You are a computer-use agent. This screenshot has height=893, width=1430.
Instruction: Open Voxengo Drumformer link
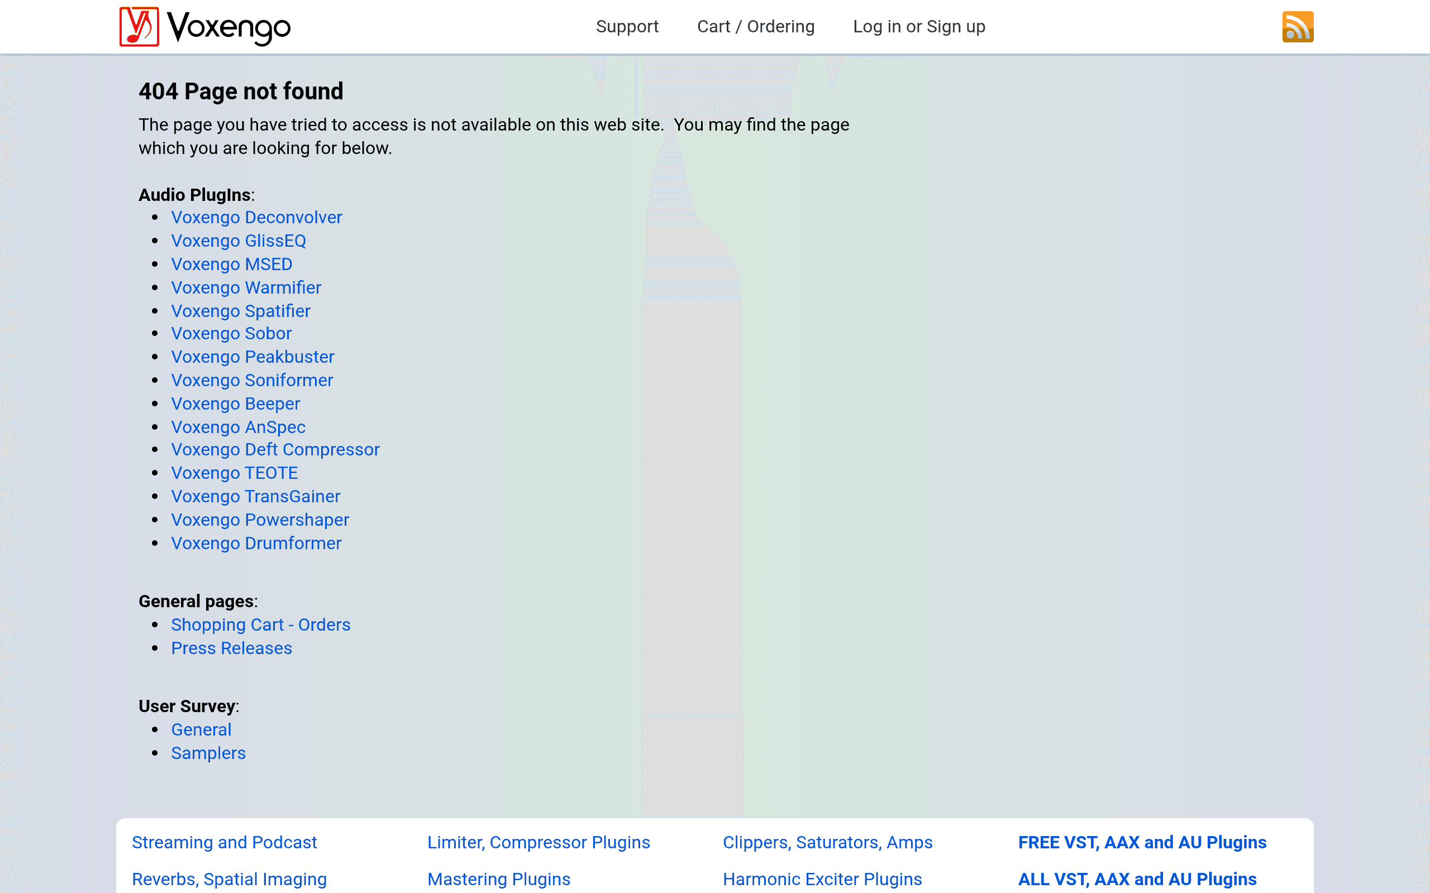coord(256,544)
